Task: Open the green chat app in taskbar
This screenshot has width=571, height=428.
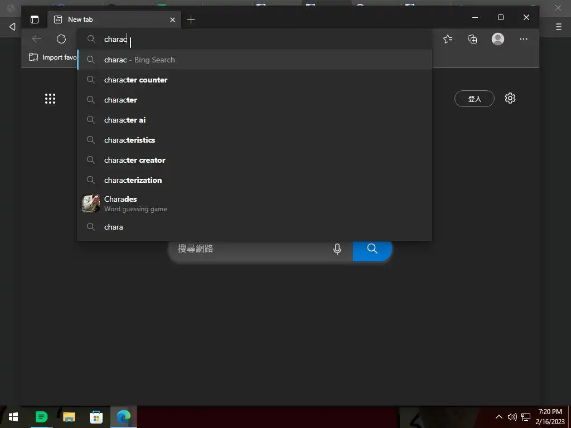Action: pos(41,417)
